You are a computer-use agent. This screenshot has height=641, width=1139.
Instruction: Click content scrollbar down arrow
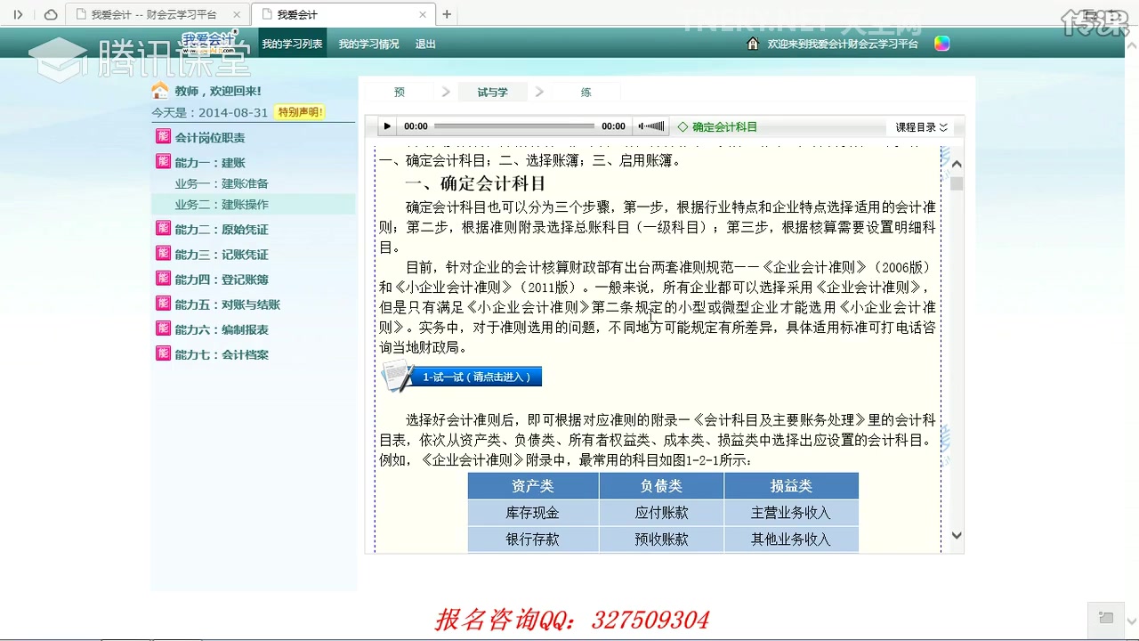tap(957, 535)
